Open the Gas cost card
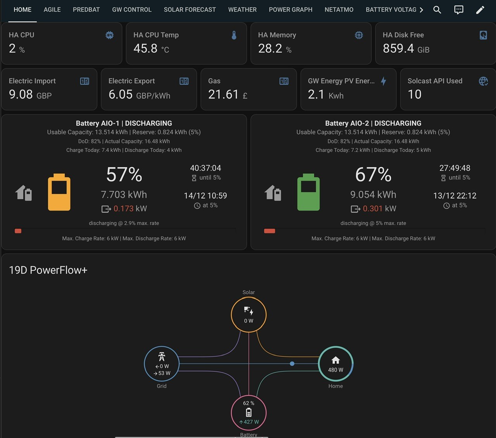 (x=249, y=90)
